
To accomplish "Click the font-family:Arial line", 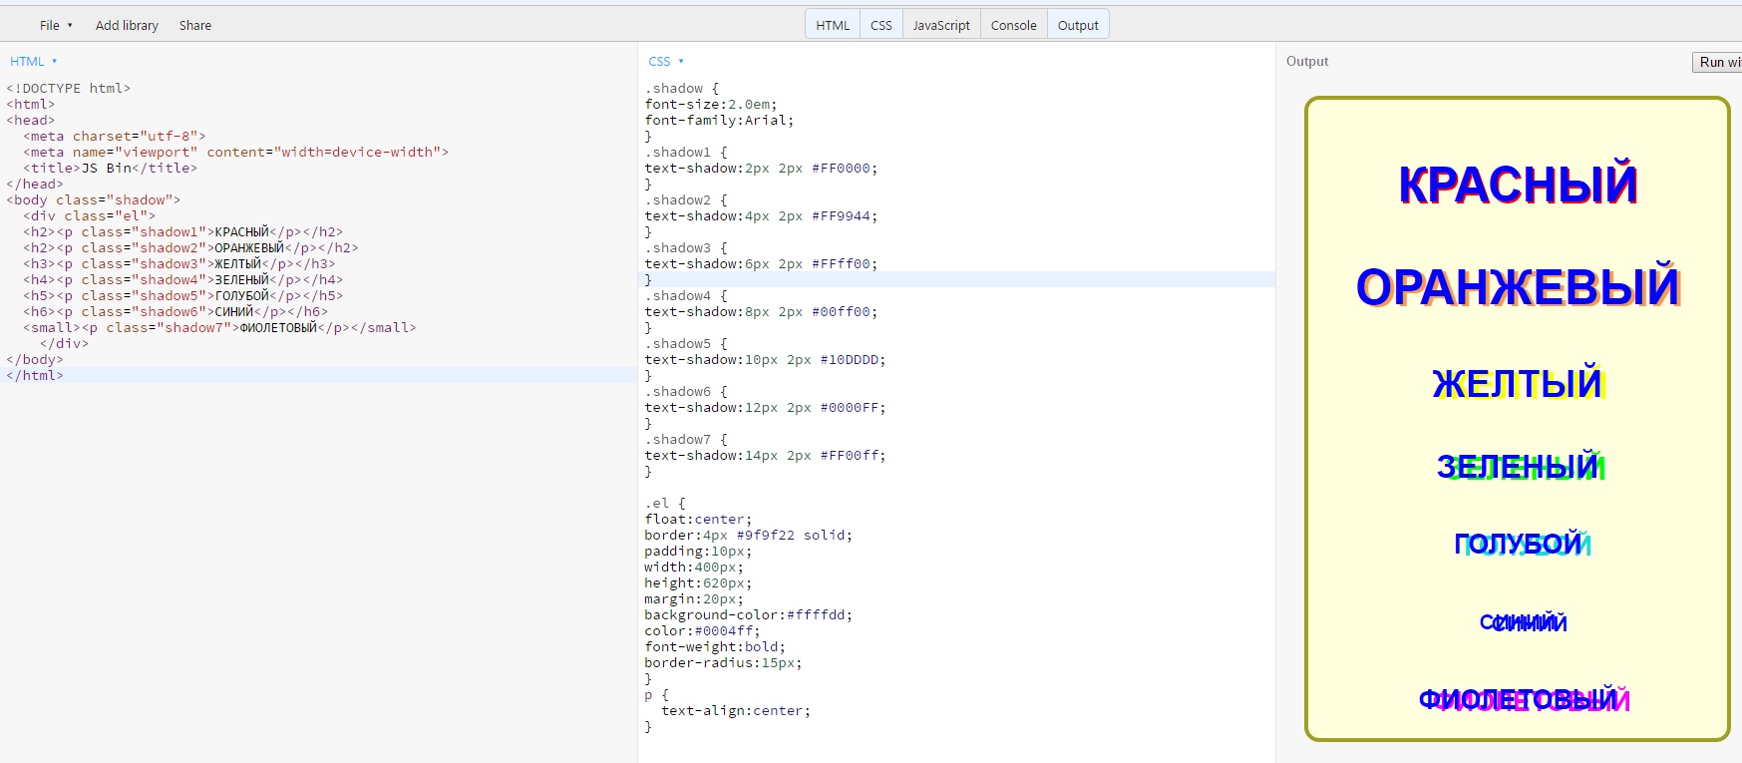I will tap(719, 120).
